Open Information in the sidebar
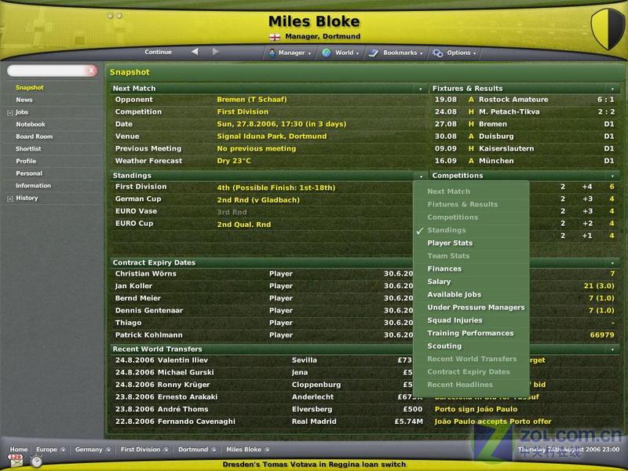 pyautogui.click(x=33, y=186)
